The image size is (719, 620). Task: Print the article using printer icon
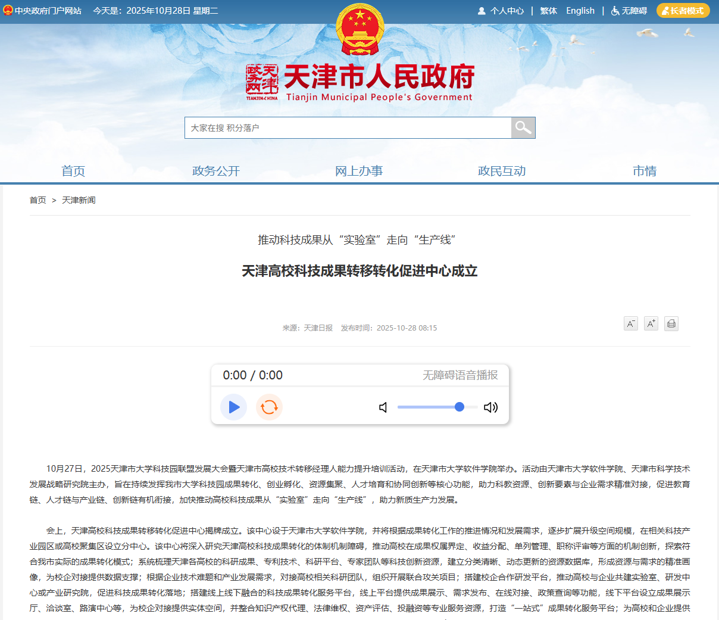[x=671, y=323]
